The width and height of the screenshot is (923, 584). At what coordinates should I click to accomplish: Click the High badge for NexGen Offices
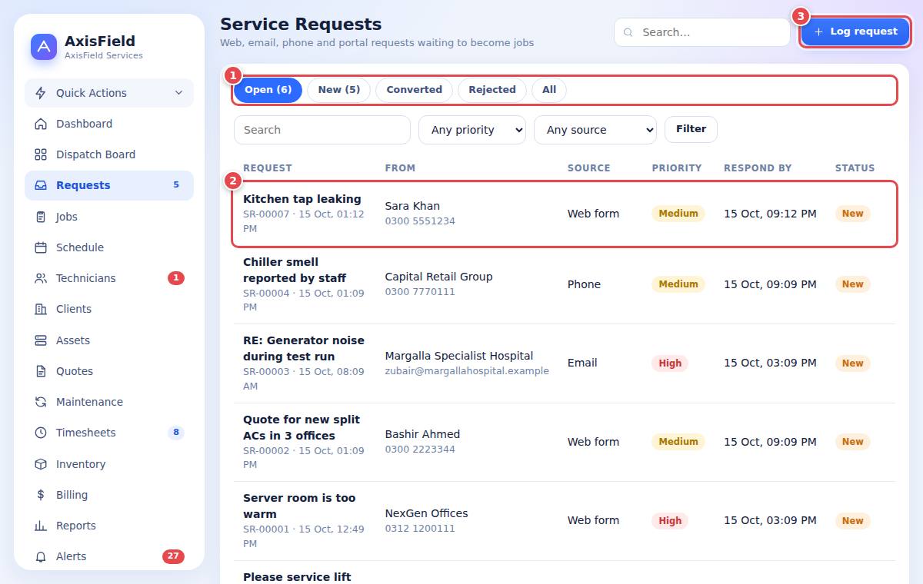point(670,521)
